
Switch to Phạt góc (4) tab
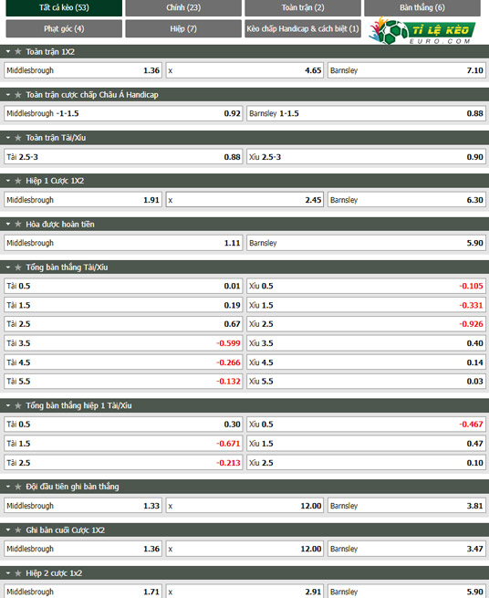64,28
